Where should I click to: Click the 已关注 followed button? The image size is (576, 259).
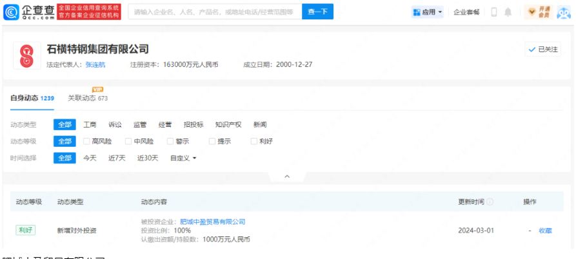(x=542, y=50)
